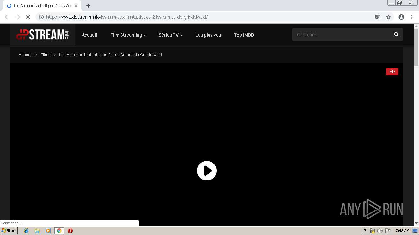Image resolution: width=419 pixels, height=235 pixels.
Task: Expand the Séries TV dropdown
Action: coord(171,35)
